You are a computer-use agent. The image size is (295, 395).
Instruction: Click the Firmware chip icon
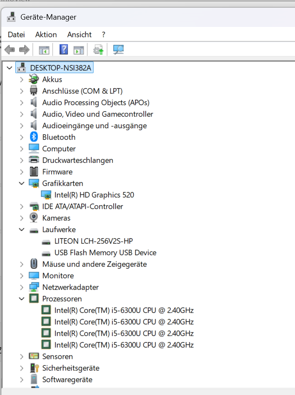[x=34, y=171]
